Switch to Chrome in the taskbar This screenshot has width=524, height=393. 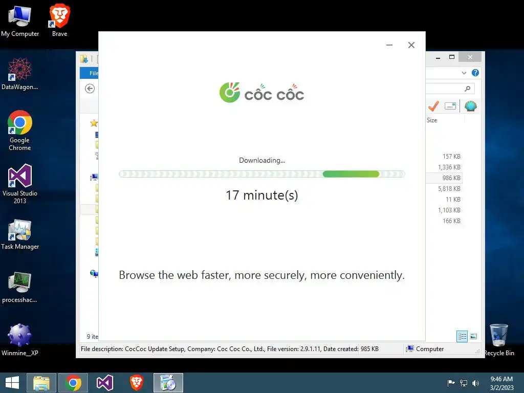tap(73, 383)
